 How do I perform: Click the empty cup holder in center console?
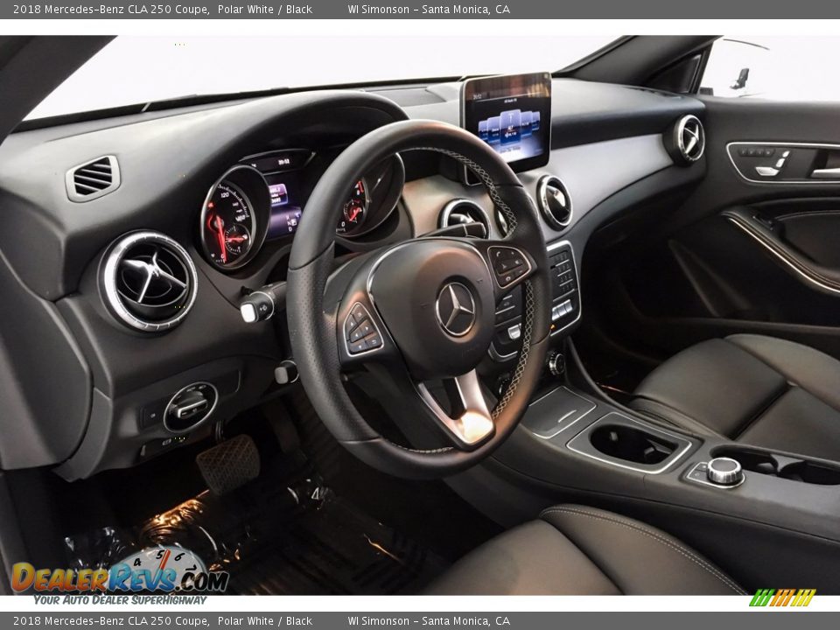633,444
